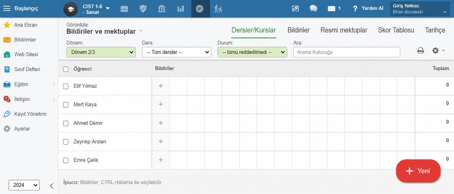The width and height of the screenshot is (454, 194).
Task: Tick the checkbox for Ahmet Demir
Action: 66,123
